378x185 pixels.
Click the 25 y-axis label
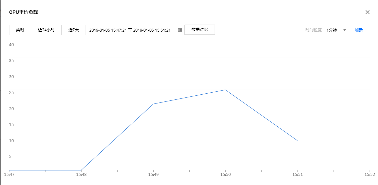(x=11, y=92)
